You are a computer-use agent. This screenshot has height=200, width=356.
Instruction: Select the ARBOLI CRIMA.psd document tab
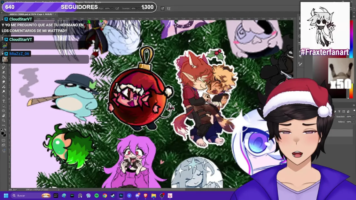click(x=31, y=14)
